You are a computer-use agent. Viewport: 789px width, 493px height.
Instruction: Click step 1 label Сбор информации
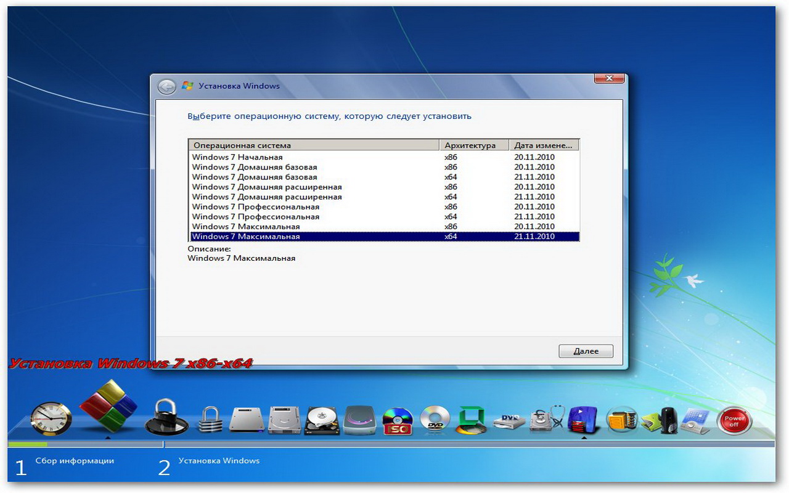pos(75,460)
